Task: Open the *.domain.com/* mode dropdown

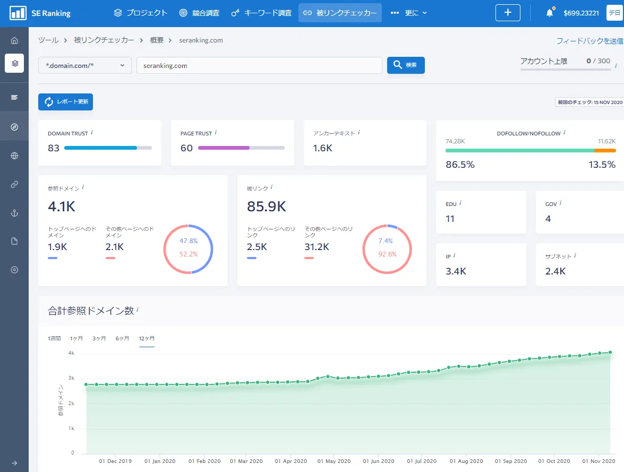Action: click(x=85, y=65)
